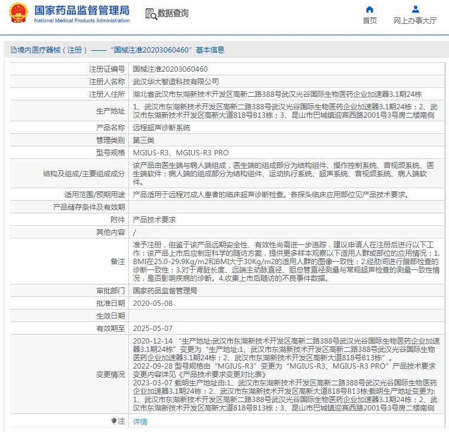
Task: Click the lightbulb icon beside 注
Action: click(x=114, y=421)
